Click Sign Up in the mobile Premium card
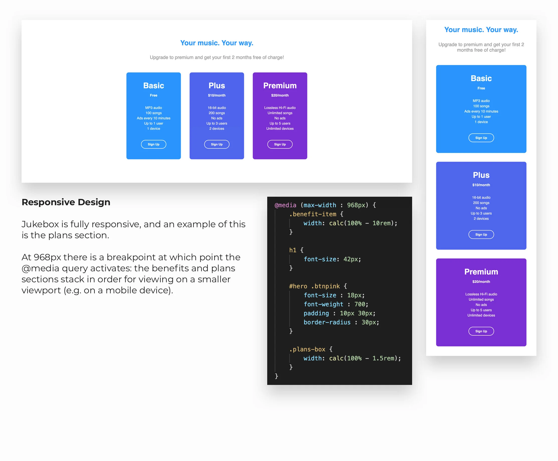Image resolution: width=558 pixels, height=461 pixels. click(x=481, y=331)
